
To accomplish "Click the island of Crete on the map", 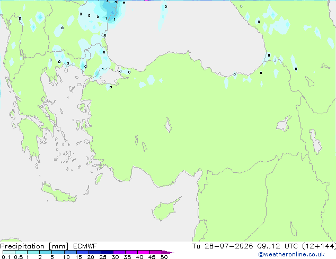I will [59, 193].
